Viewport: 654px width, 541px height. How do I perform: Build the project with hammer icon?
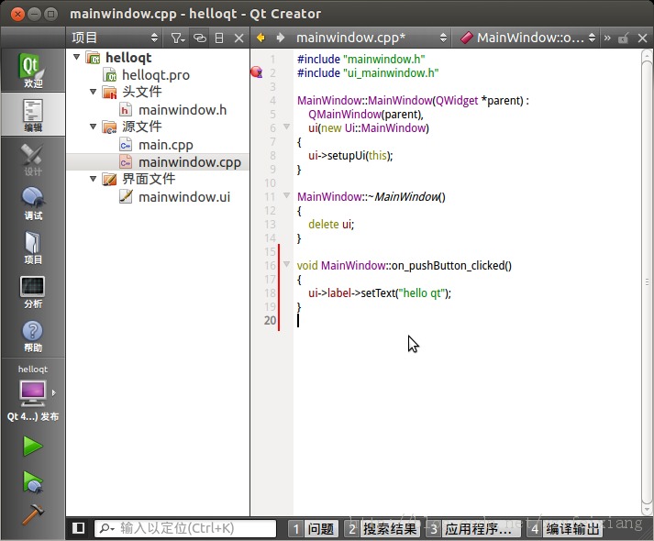point(32,514)
